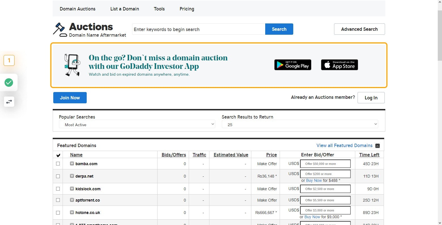Click Make Offer price for kidslock.com

point(267,189)
